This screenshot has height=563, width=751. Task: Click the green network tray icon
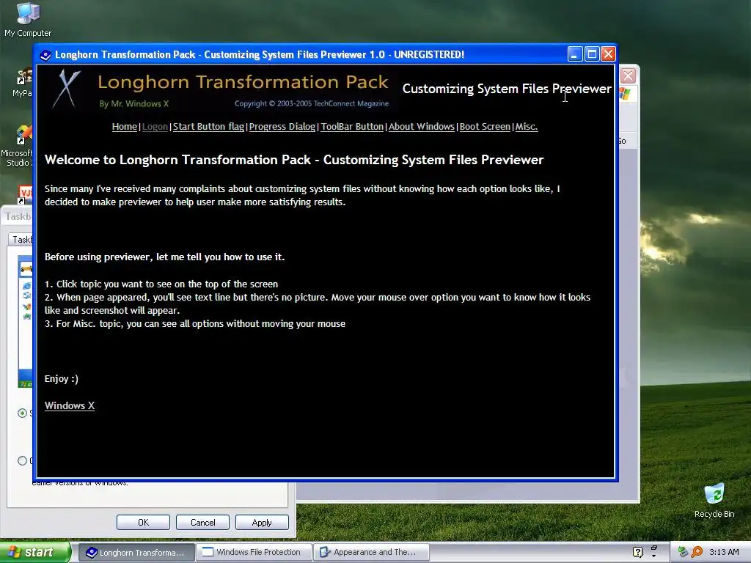click(x=683, y=552)
